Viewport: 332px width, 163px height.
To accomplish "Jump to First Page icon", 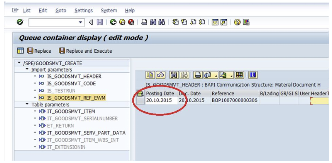I will tap(176, 22).
